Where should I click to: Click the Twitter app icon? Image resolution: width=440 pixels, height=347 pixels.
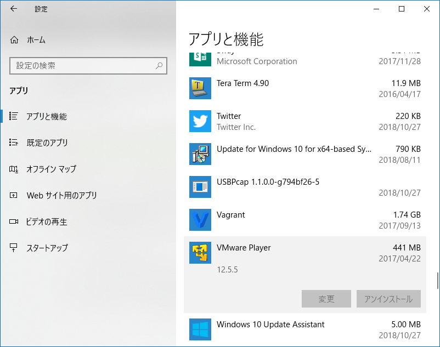[x=200, y=121]
